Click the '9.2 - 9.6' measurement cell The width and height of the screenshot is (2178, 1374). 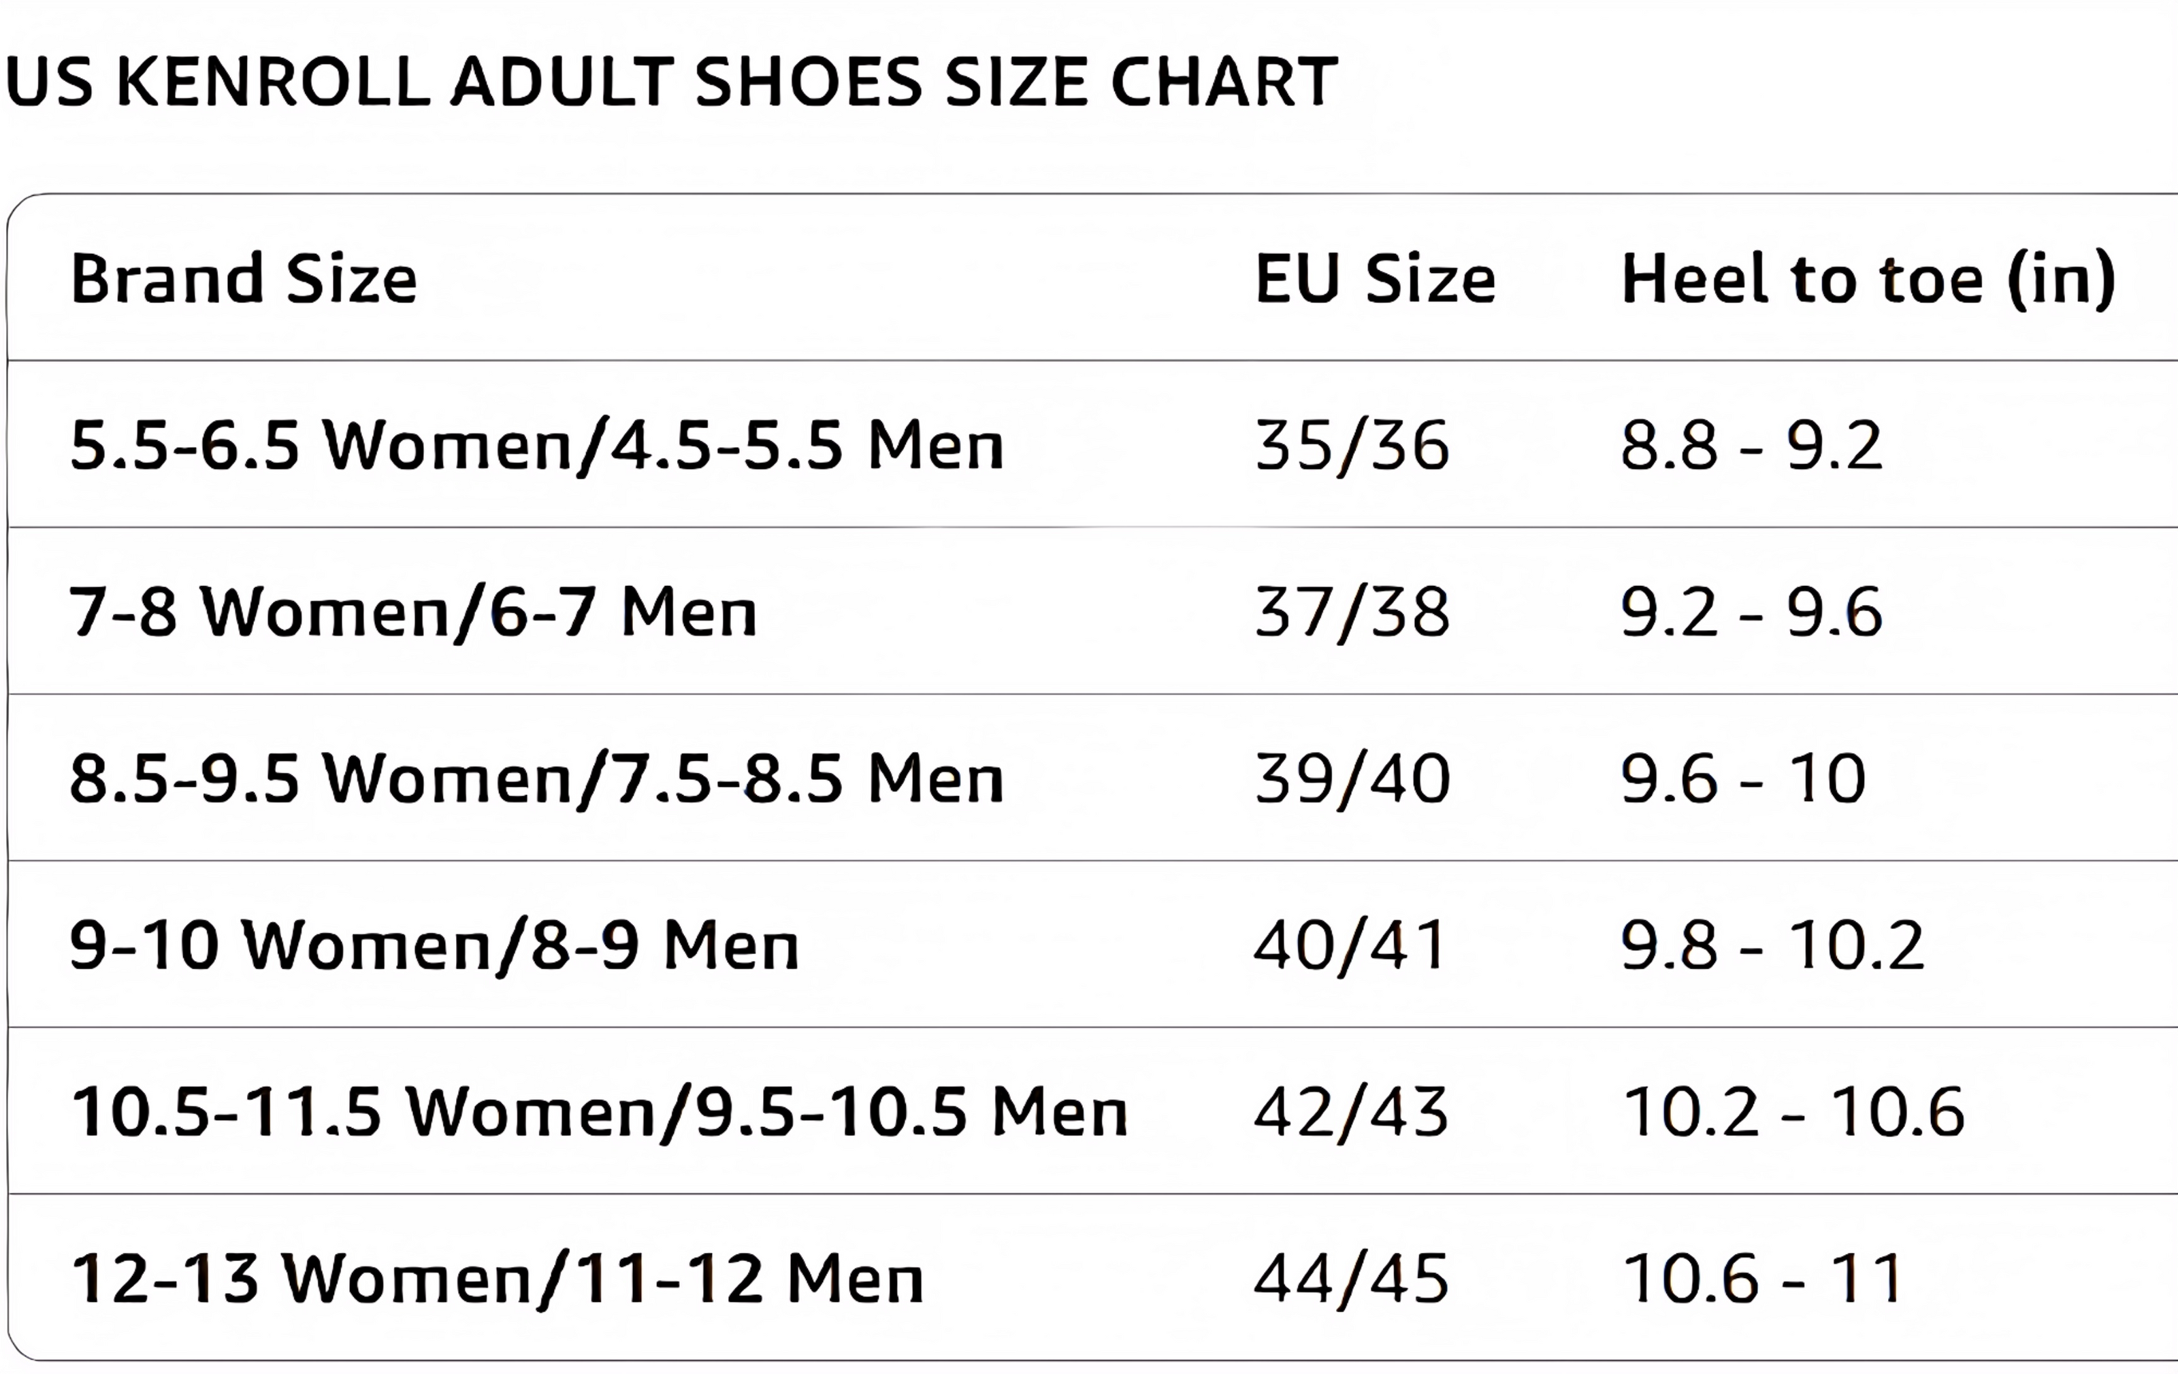pos(1751,612)
